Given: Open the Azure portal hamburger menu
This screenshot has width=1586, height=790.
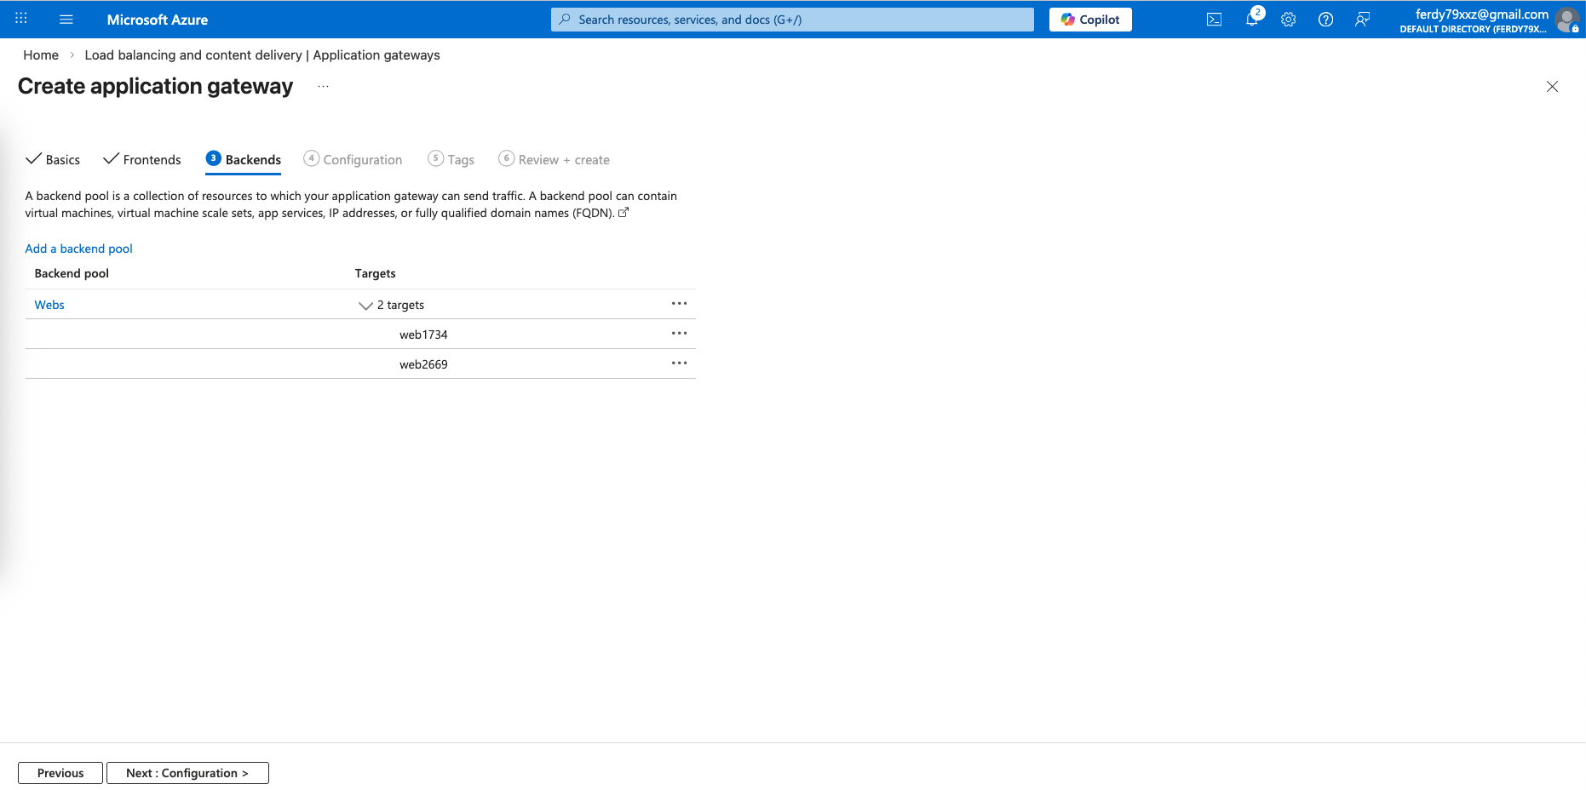Looking at the screenshot, I should (x=66, y=20).
